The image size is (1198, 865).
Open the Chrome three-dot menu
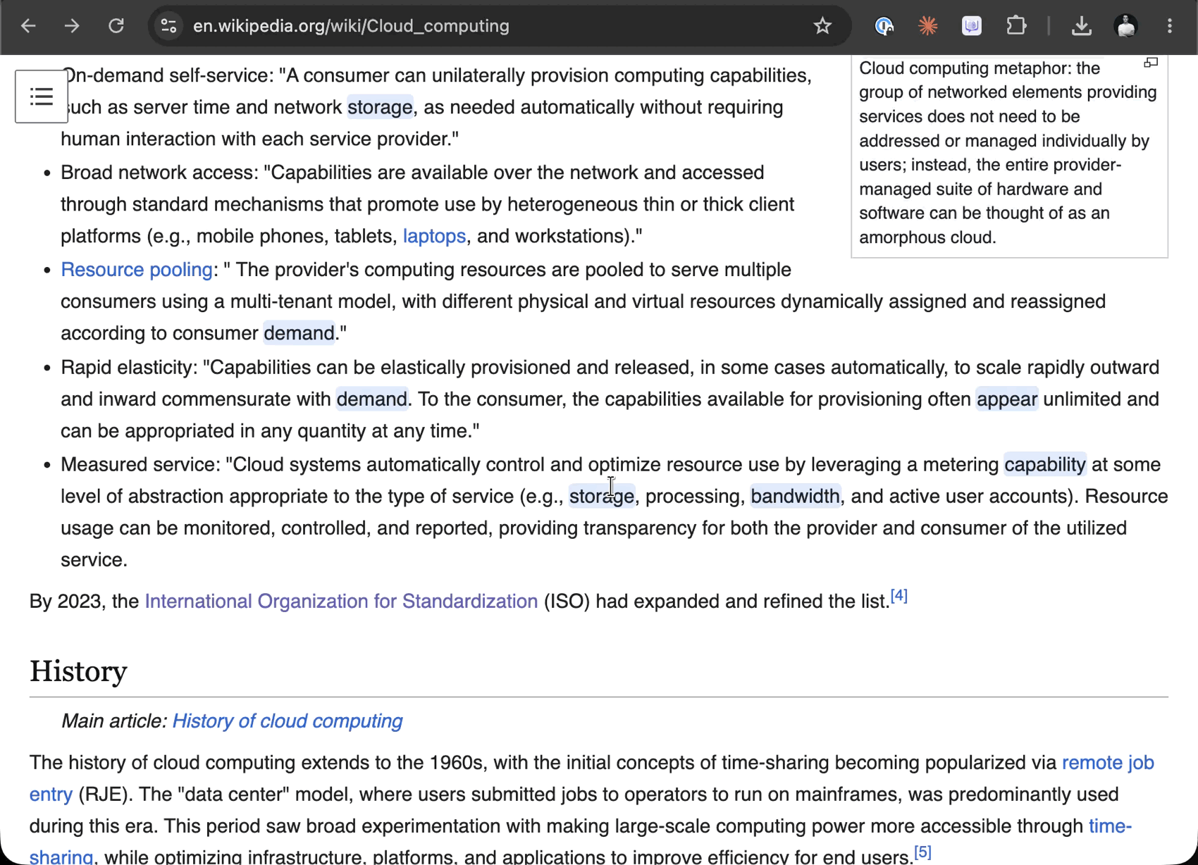[x=1170, y=26]
